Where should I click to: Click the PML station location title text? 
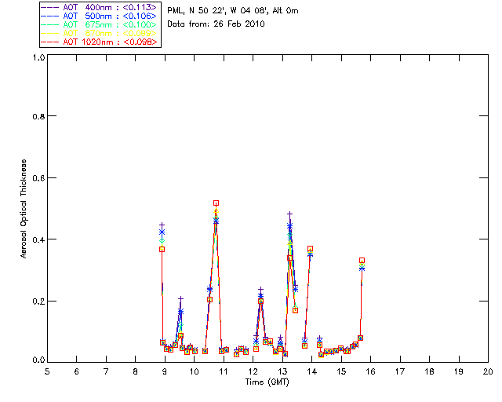tap(232, 11)
